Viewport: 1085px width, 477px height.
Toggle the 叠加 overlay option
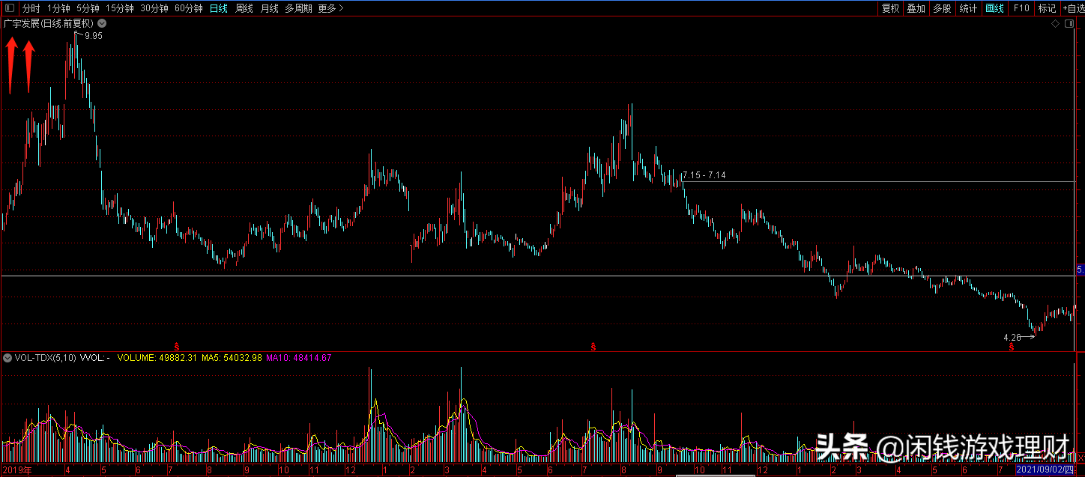pyautogui.click(x=916, y=8)
